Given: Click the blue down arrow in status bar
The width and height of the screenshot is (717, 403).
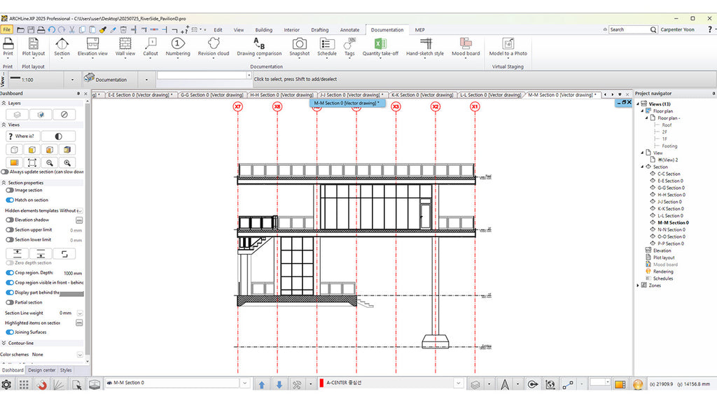Looking at the screenshot, I should click(x=279, y=385).
